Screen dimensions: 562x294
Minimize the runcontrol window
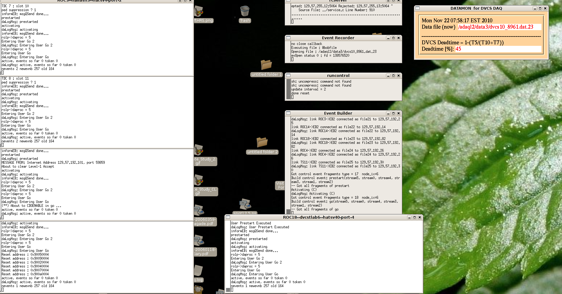[x=388, y=75]
